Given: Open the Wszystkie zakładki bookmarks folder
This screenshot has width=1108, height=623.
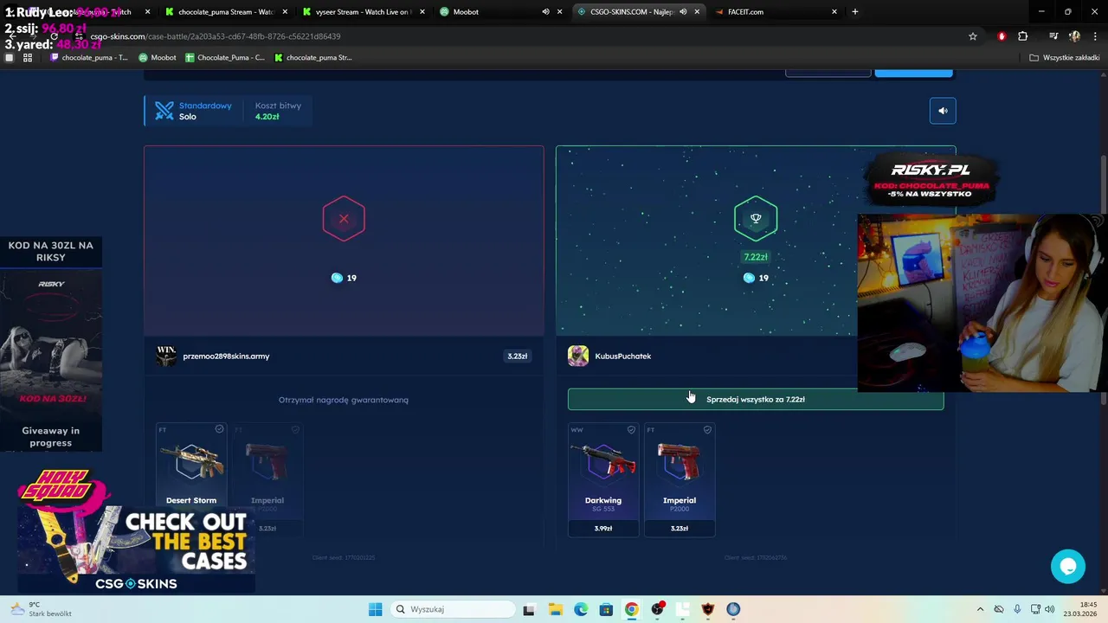Looking at the screenshot, I should (1064, 58).
